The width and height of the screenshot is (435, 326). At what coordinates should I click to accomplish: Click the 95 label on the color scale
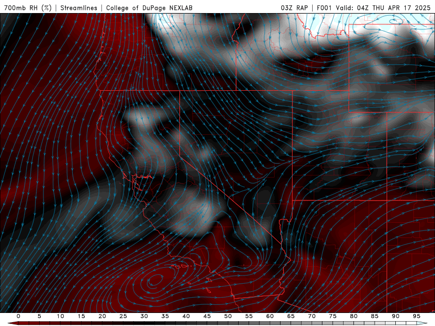coord(417,316)
